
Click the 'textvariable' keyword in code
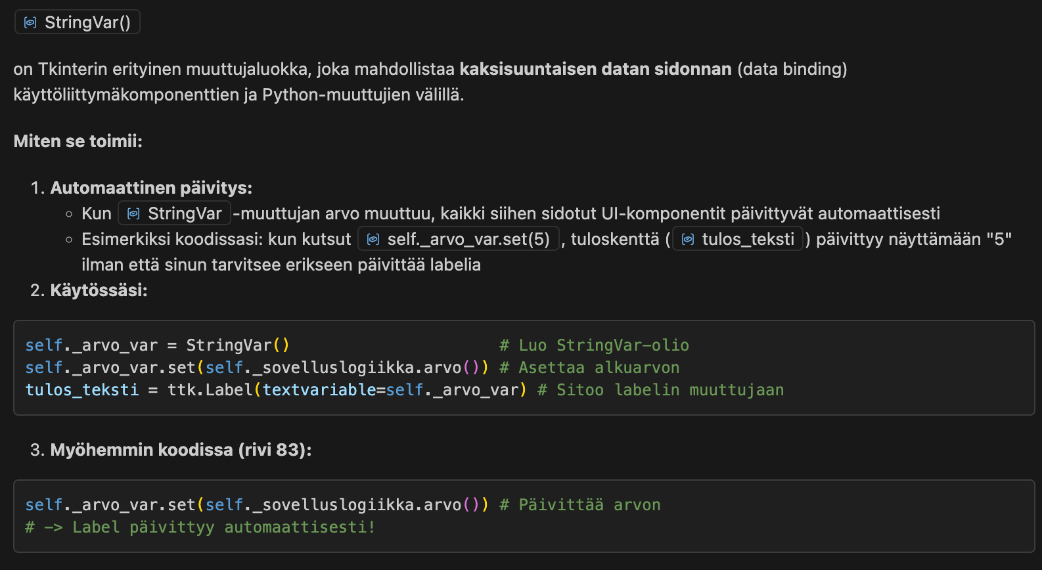[319, 390]
